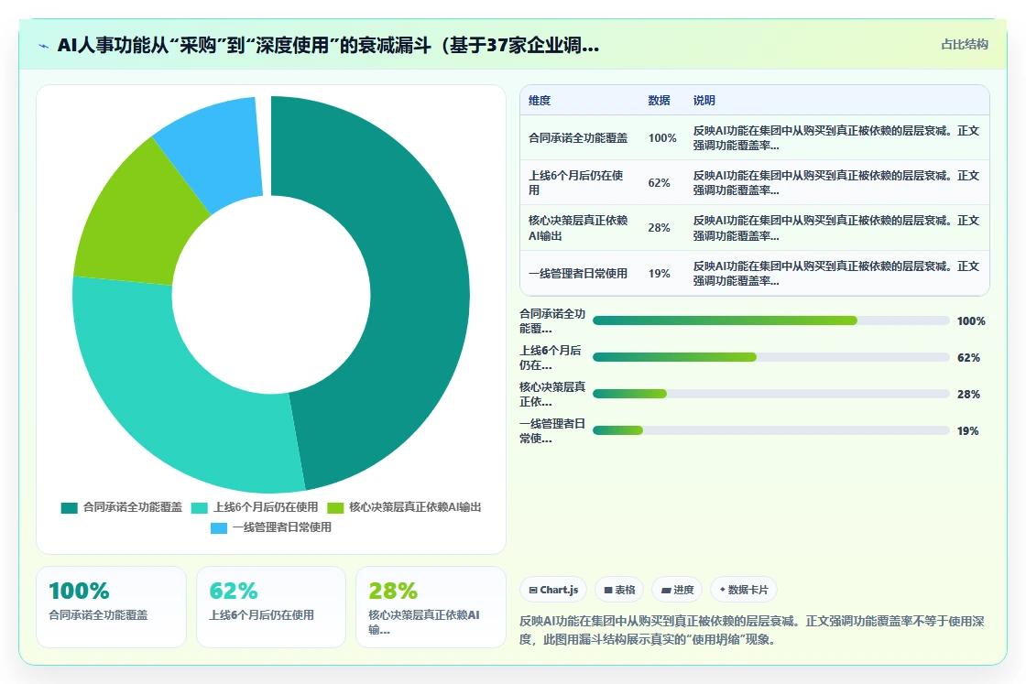This screenshot has width=1026, height=684.
Task: Click the 100% progress bar for 合同承诺全功能覆盖
Action: 770,320
